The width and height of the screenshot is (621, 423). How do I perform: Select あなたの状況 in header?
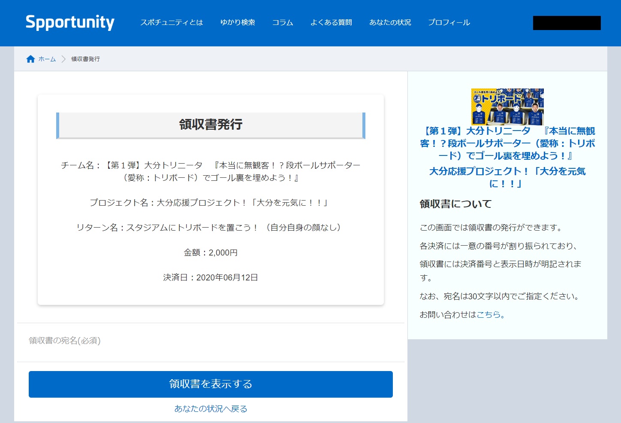click(x=390, y=22)
